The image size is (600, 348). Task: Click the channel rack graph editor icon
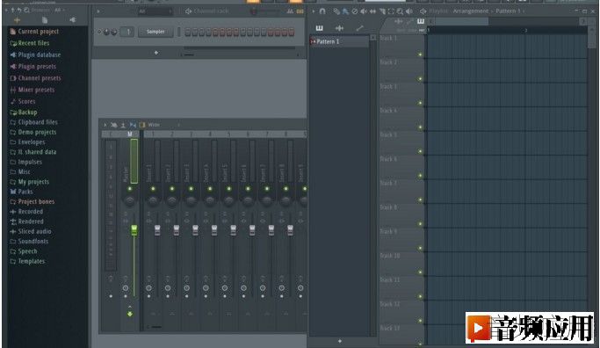pos(290,11)
